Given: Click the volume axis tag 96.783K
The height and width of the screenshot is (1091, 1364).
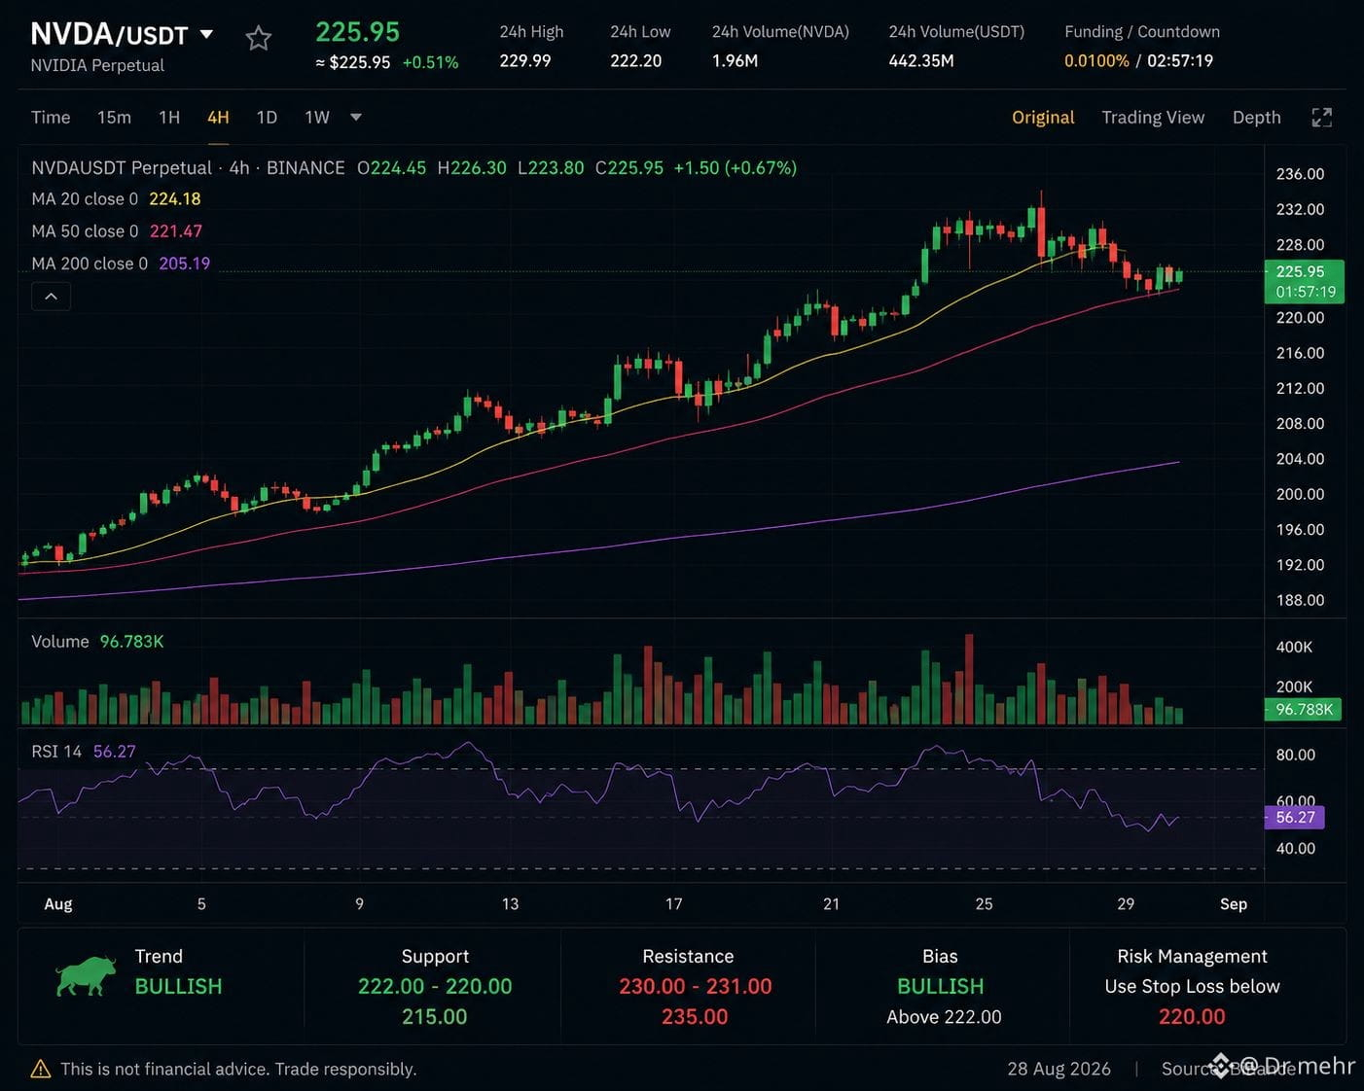Looking at the screenshot, I should pyautogui.click(x=1303, y=710).
